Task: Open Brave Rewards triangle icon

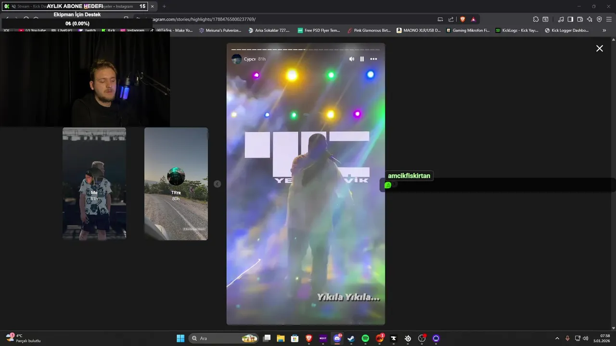Action: (x=473, y=19)
